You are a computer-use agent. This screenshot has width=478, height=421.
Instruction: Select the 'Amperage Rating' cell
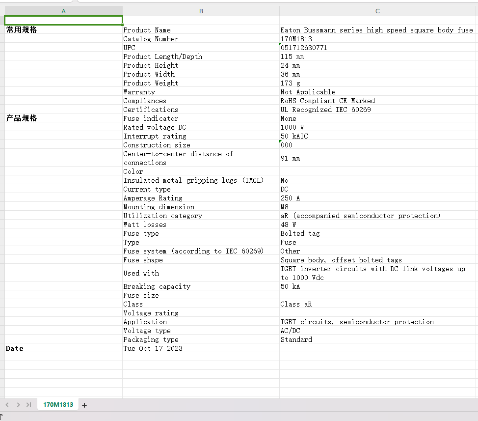click(x=201, y=197)
